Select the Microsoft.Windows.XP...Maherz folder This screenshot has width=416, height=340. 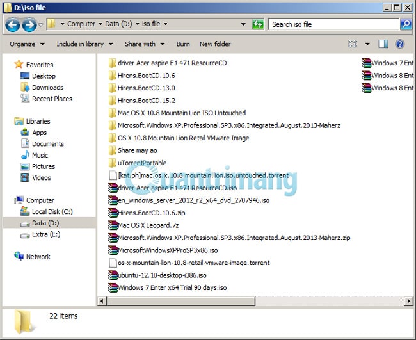click(x=225, y=125)
